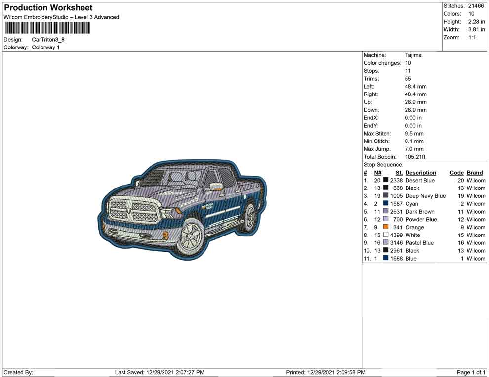Click the design name CarTriton3_8
The height and width of the screenshot is (377, 489).
47,40
